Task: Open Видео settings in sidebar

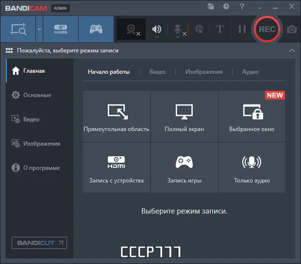Action: point(39,119)
